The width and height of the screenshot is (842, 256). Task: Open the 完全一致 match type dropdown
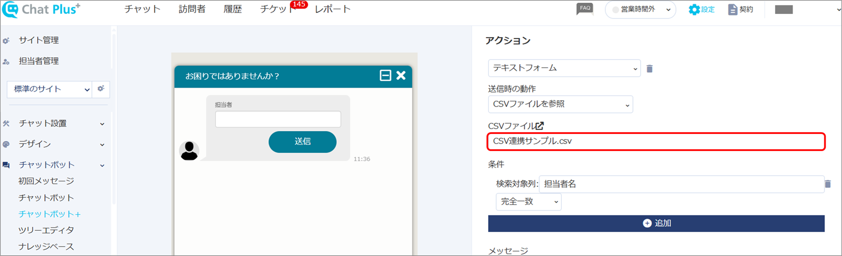tap(529, 202)
